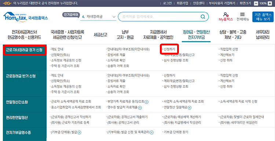275x141 pixels.
Task: Click 로그인 link in top bar
Action: (167, 3)
